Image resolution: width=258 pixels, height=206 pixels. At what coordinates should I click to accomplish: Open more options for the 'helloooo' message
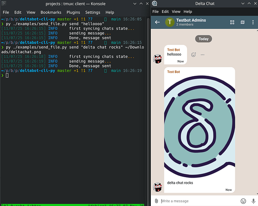[x=202, y=55]
